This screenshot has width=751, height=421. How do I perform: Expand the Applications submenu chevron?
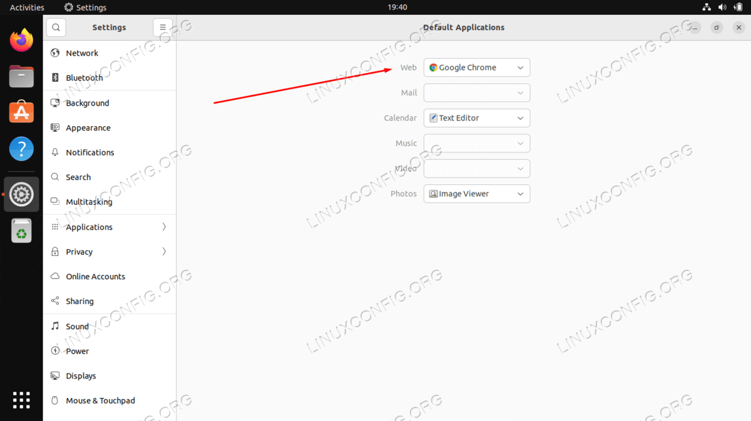coord(164,227)
